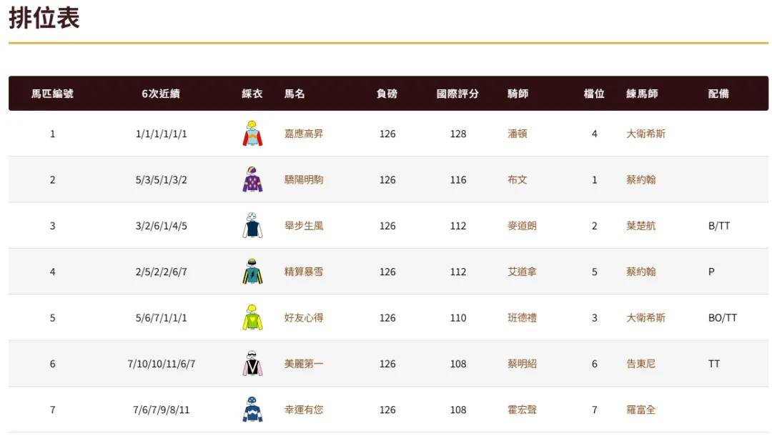Open trainer link 羅富全

point(640,410)
